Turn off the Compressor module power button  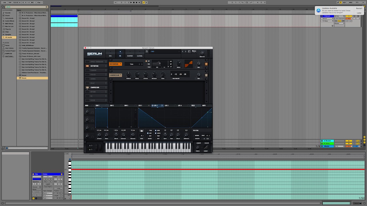tap(206, 75)
